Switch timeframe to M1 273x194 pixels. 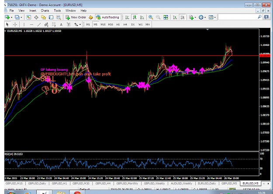point(88,24)
